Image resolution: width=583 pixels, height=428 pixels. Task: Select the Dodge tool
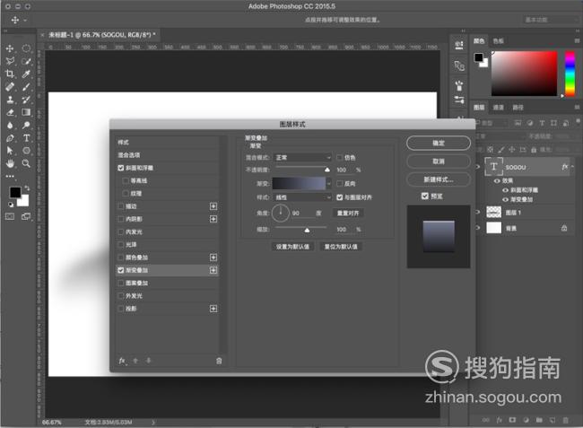tap(26, 125)
